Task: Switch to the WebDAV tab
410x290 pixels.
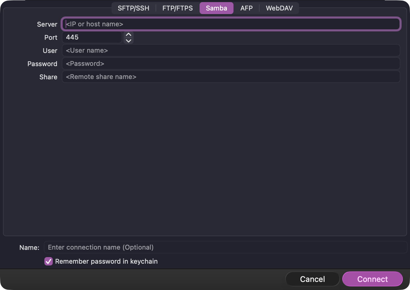Action: (279, 8)
